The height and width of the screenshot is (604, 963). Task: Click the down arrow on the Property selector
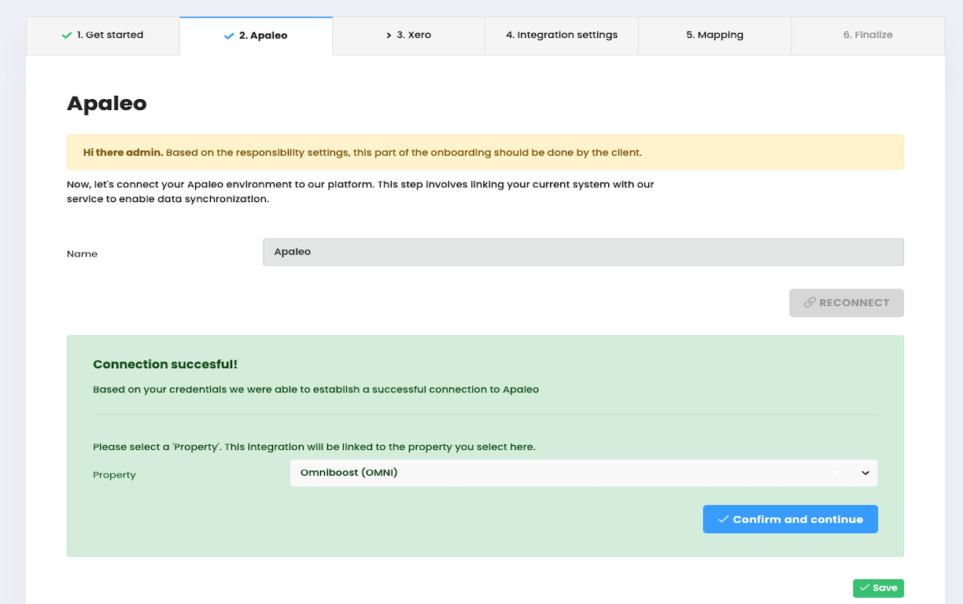pos(865,473)
